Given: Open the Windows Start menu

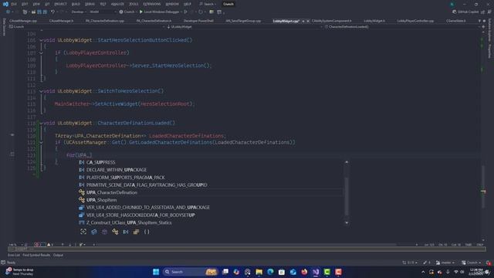Looking at the screenshot, I should click(156, 272).
